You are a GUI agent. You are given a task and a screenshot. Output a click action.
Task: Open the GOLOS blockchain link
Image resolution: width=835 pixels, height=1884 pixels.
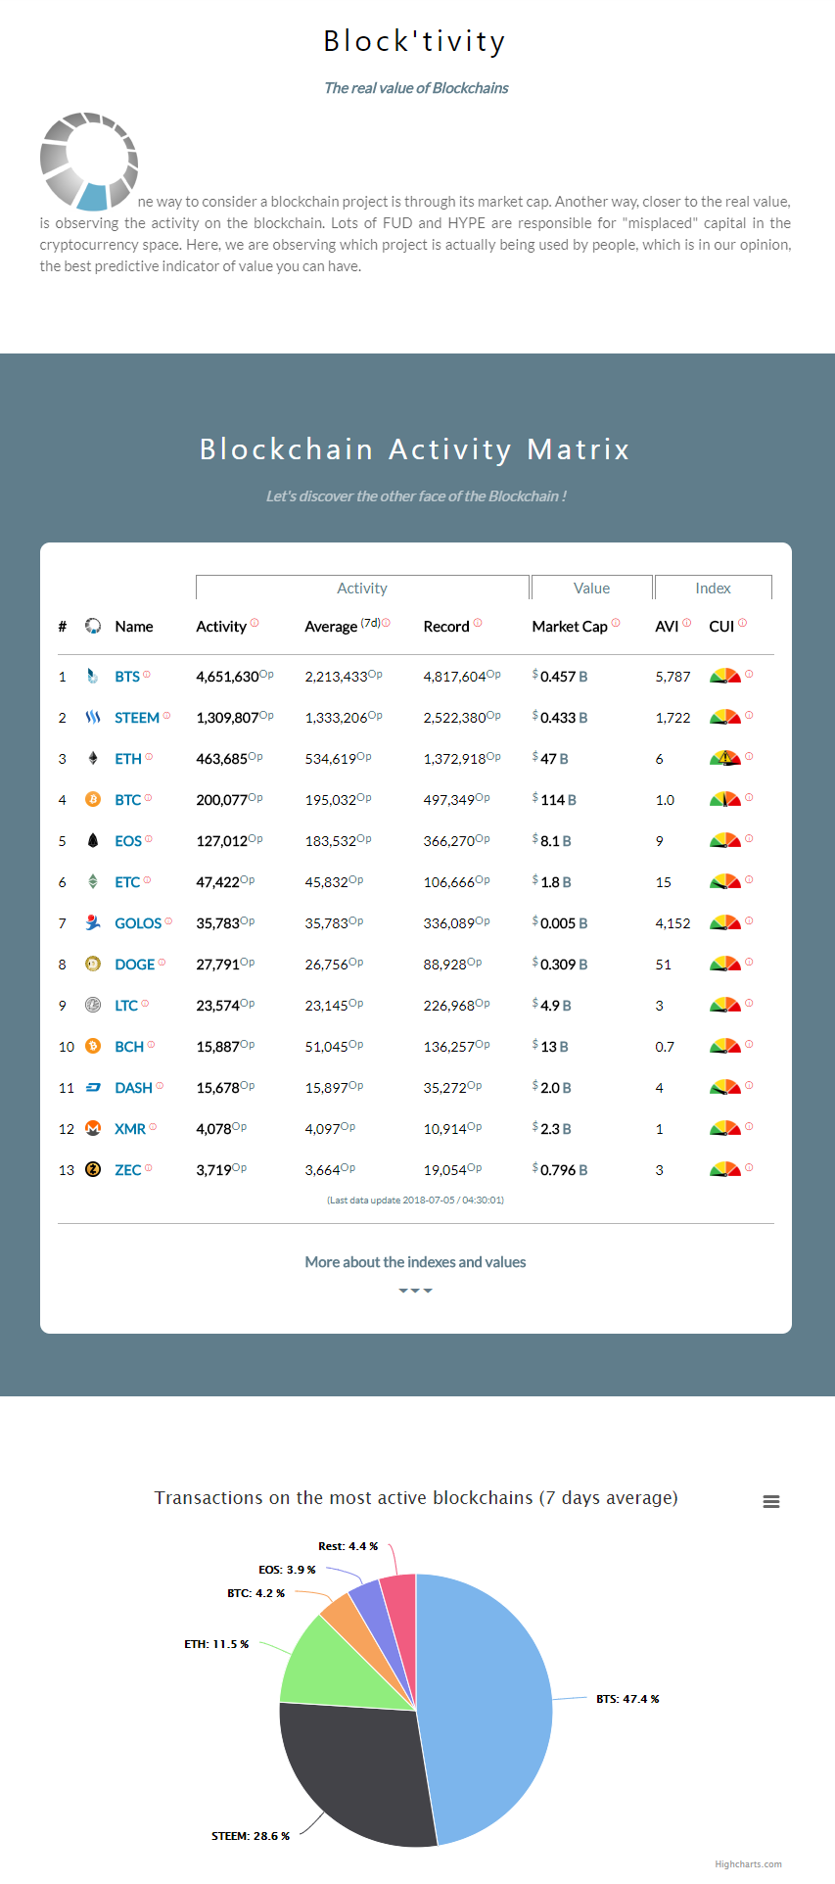point(138,923)
